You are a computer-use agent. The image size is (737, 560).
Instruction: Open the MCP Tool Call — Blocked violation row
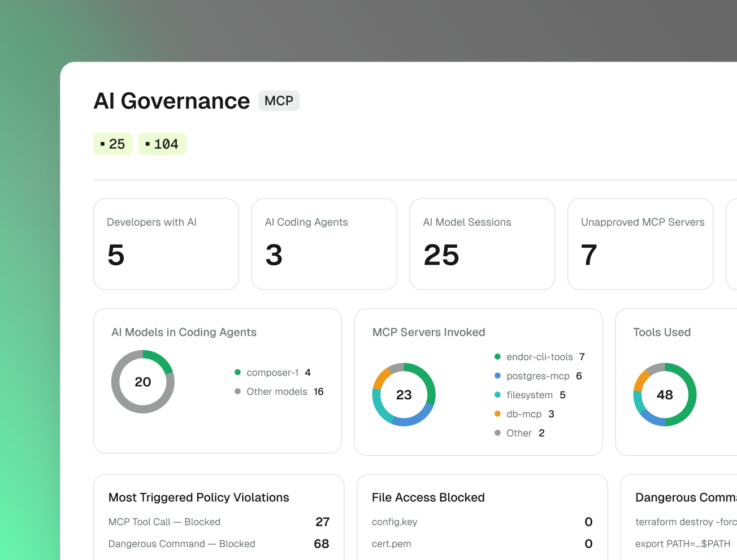[219, 522]
